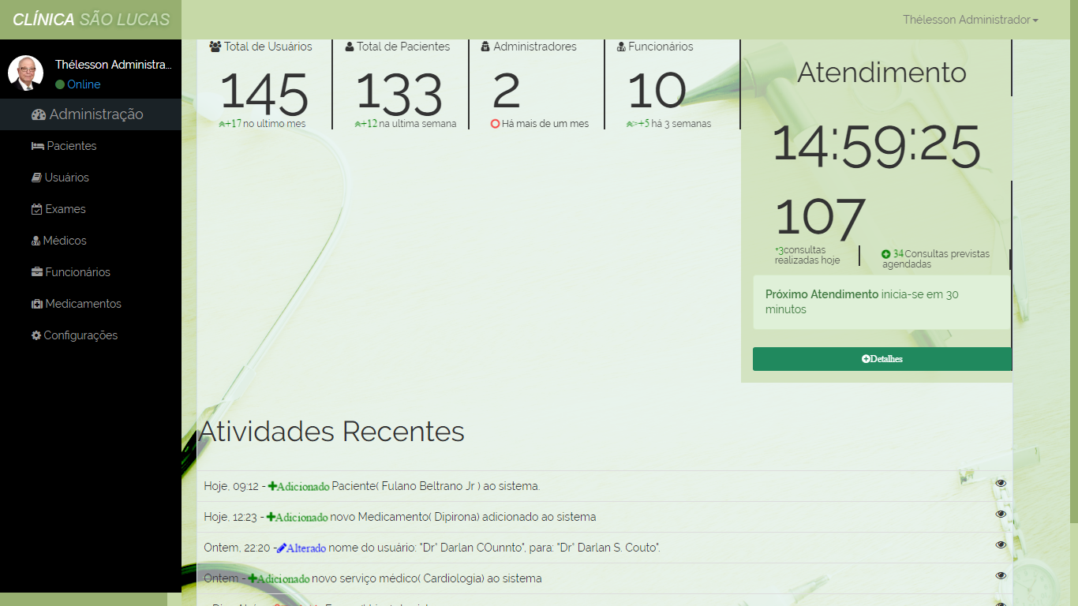Click the green plus-circle icon beside 34

(x=886, y=254)
